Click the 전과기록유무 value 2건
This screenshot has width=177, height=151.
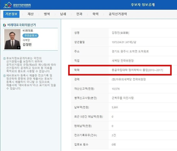pos(114,135)
